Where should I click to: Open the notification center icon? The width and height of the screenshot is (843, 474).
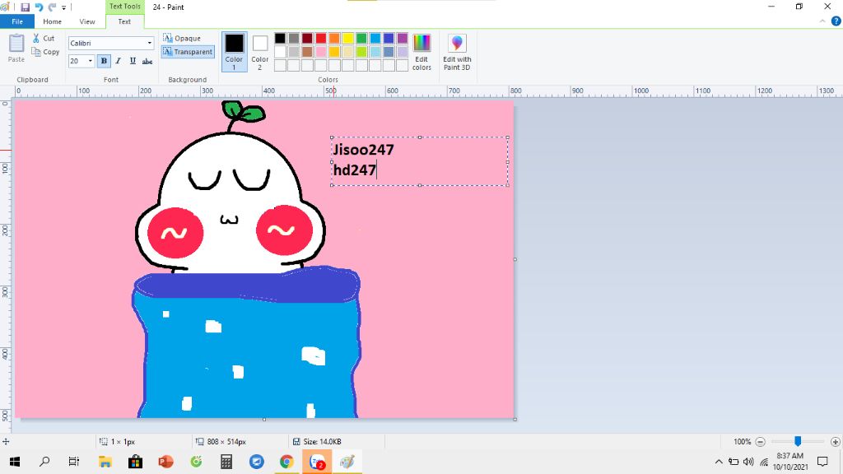point(822,462)
